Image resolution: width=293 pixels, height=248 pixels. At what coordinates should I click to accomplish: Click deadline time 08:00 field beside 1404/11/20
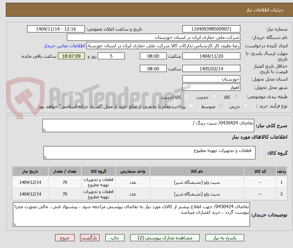(x=153, y=56)
